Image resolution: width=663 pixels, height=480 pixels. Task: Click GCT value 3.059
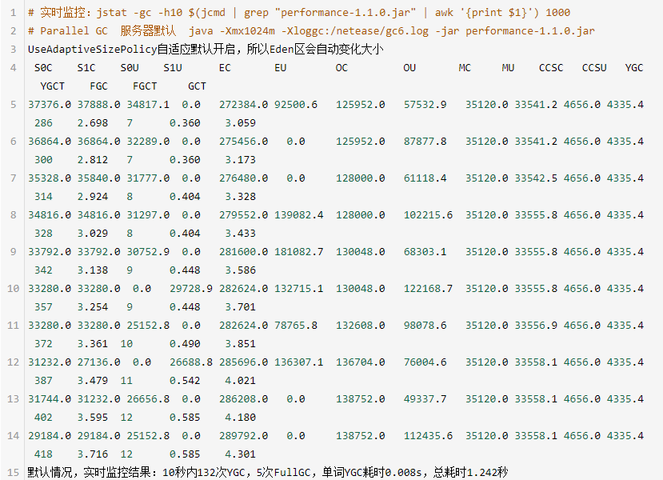(x=240, y=123)
